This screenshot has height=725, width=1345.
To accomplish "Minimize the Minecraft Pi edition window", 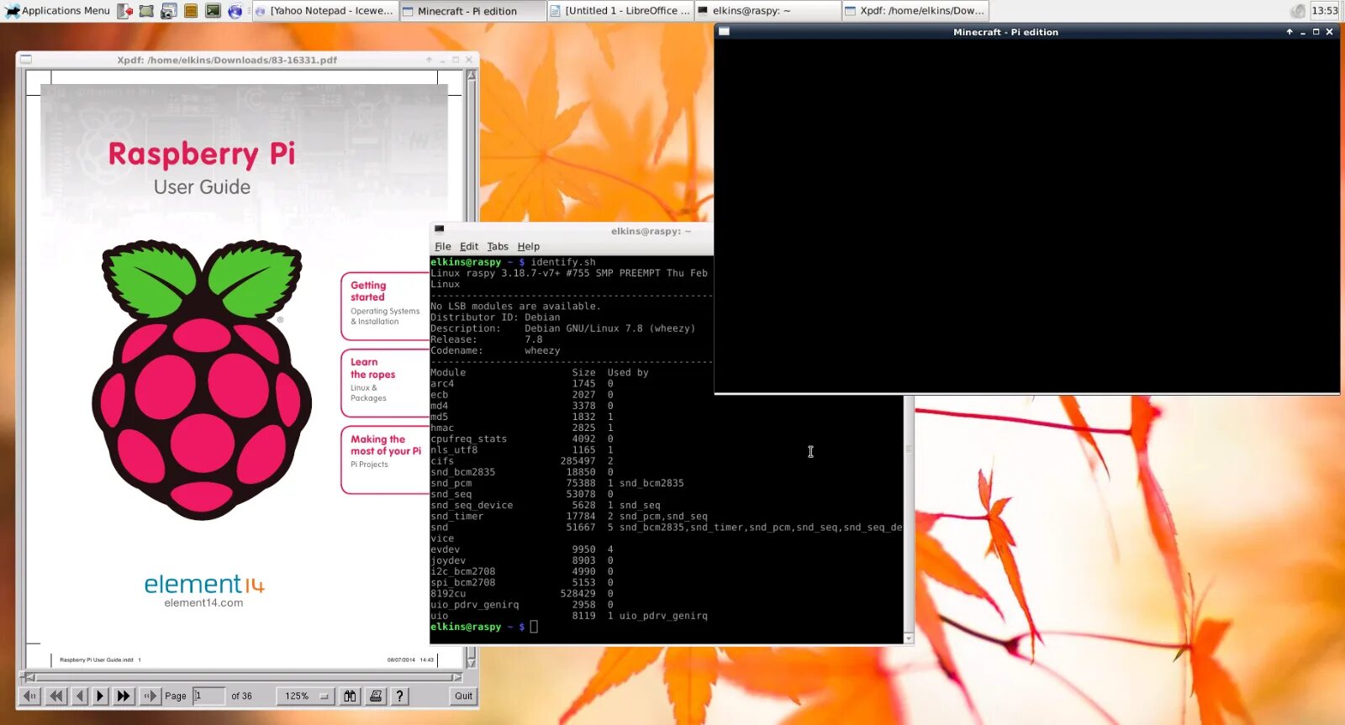I will (x=1303, y=32).
